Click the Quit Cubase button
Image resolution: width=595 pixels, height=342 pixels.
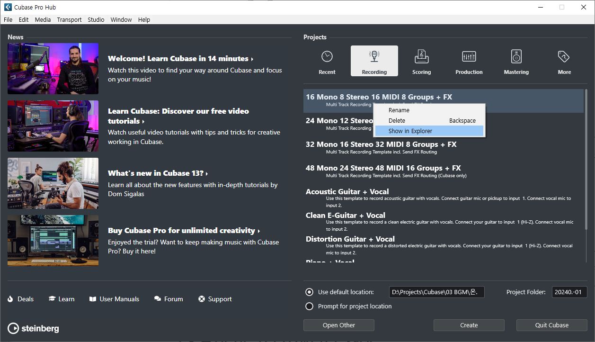[x=552, y=325]
